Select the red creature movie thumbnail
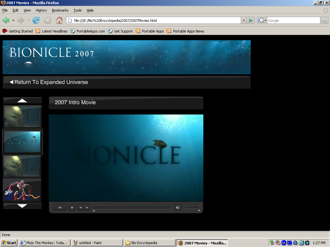Screen dimensions: 330x247 tap(22, 190)
